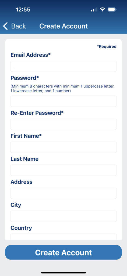
Task: Select the Last Name text field
Action: tap(63, 170)
